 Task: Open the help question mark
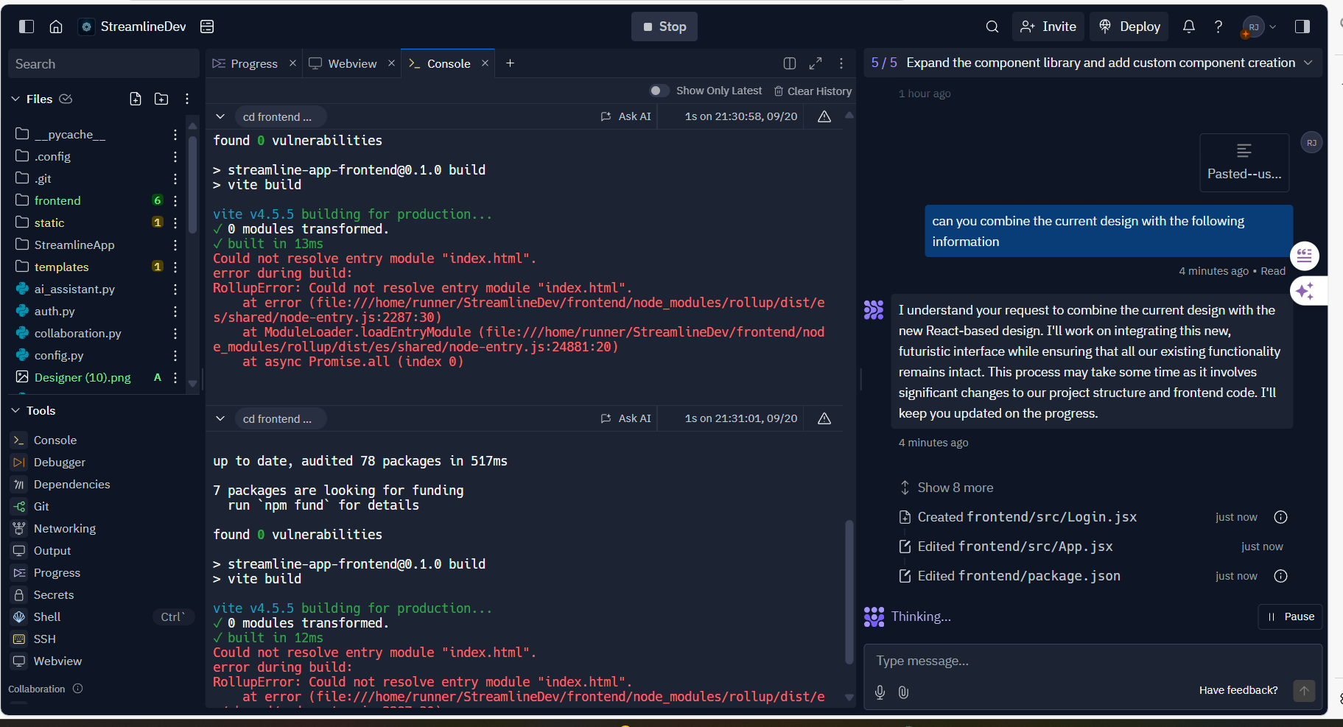tap(1218, 27)
